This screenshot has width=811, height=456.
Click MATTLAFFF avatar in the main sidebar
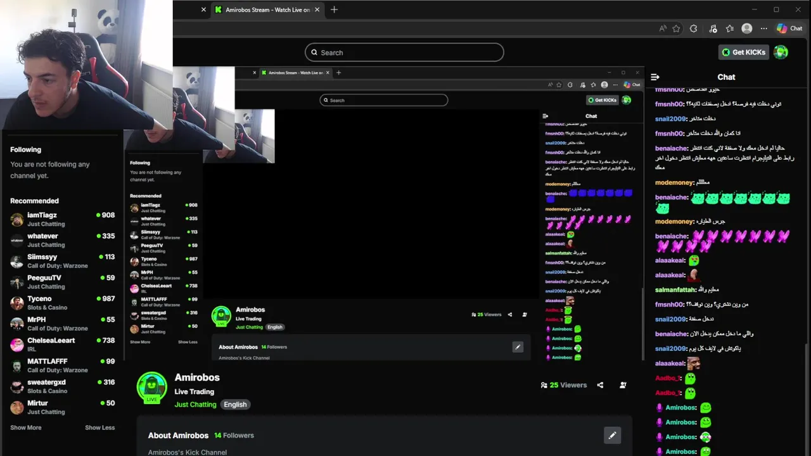pyautogui.click(x=17, y=366)
